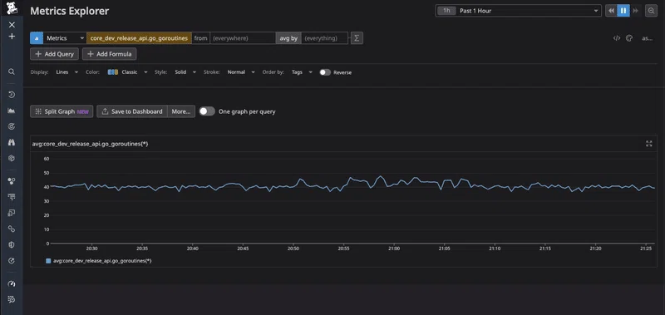Open the circular-arrow sidebar icon
665x315 pixels.
(12, 260)
